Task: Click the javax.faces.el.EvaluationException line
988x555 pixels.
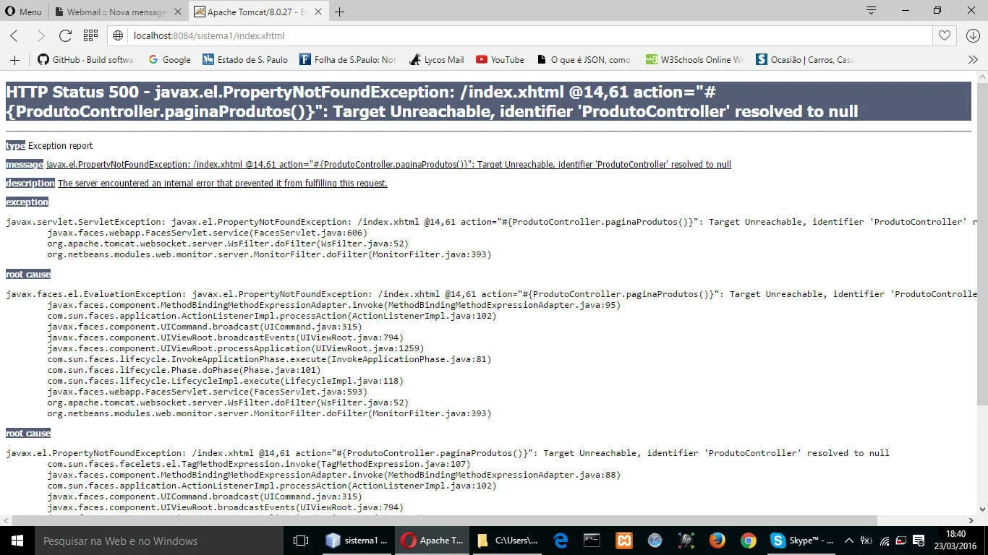Action: click(491, 294)
